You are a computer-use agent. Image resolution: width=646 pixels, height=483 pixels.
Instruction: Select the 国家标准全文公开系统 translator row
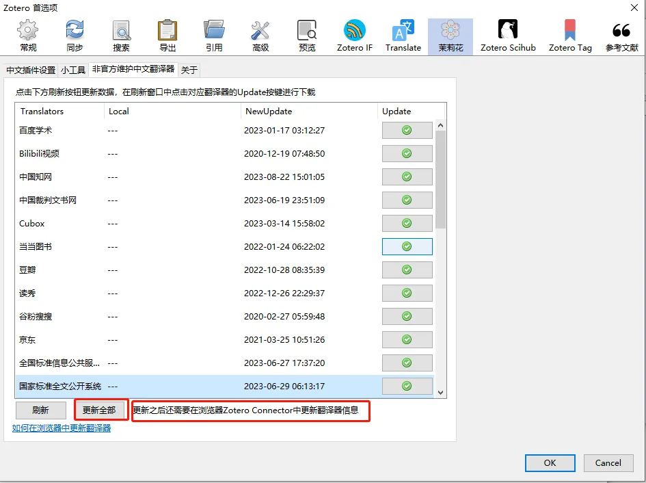(224, 386)
